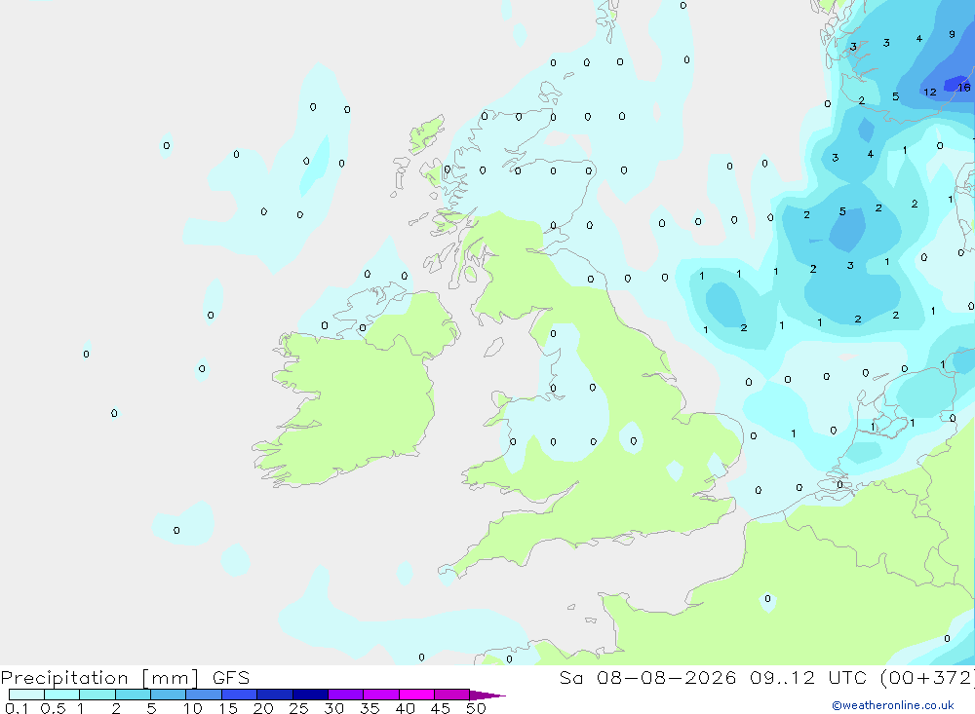Click the '15' legend scale label
The height and width of the screenshot is (714, 975).
tap(228, 708)
